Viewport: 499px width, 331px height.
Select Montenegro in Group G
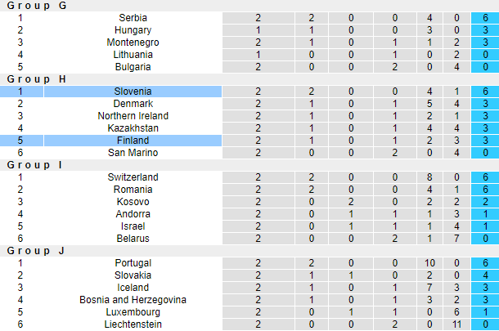click(133, 42)
